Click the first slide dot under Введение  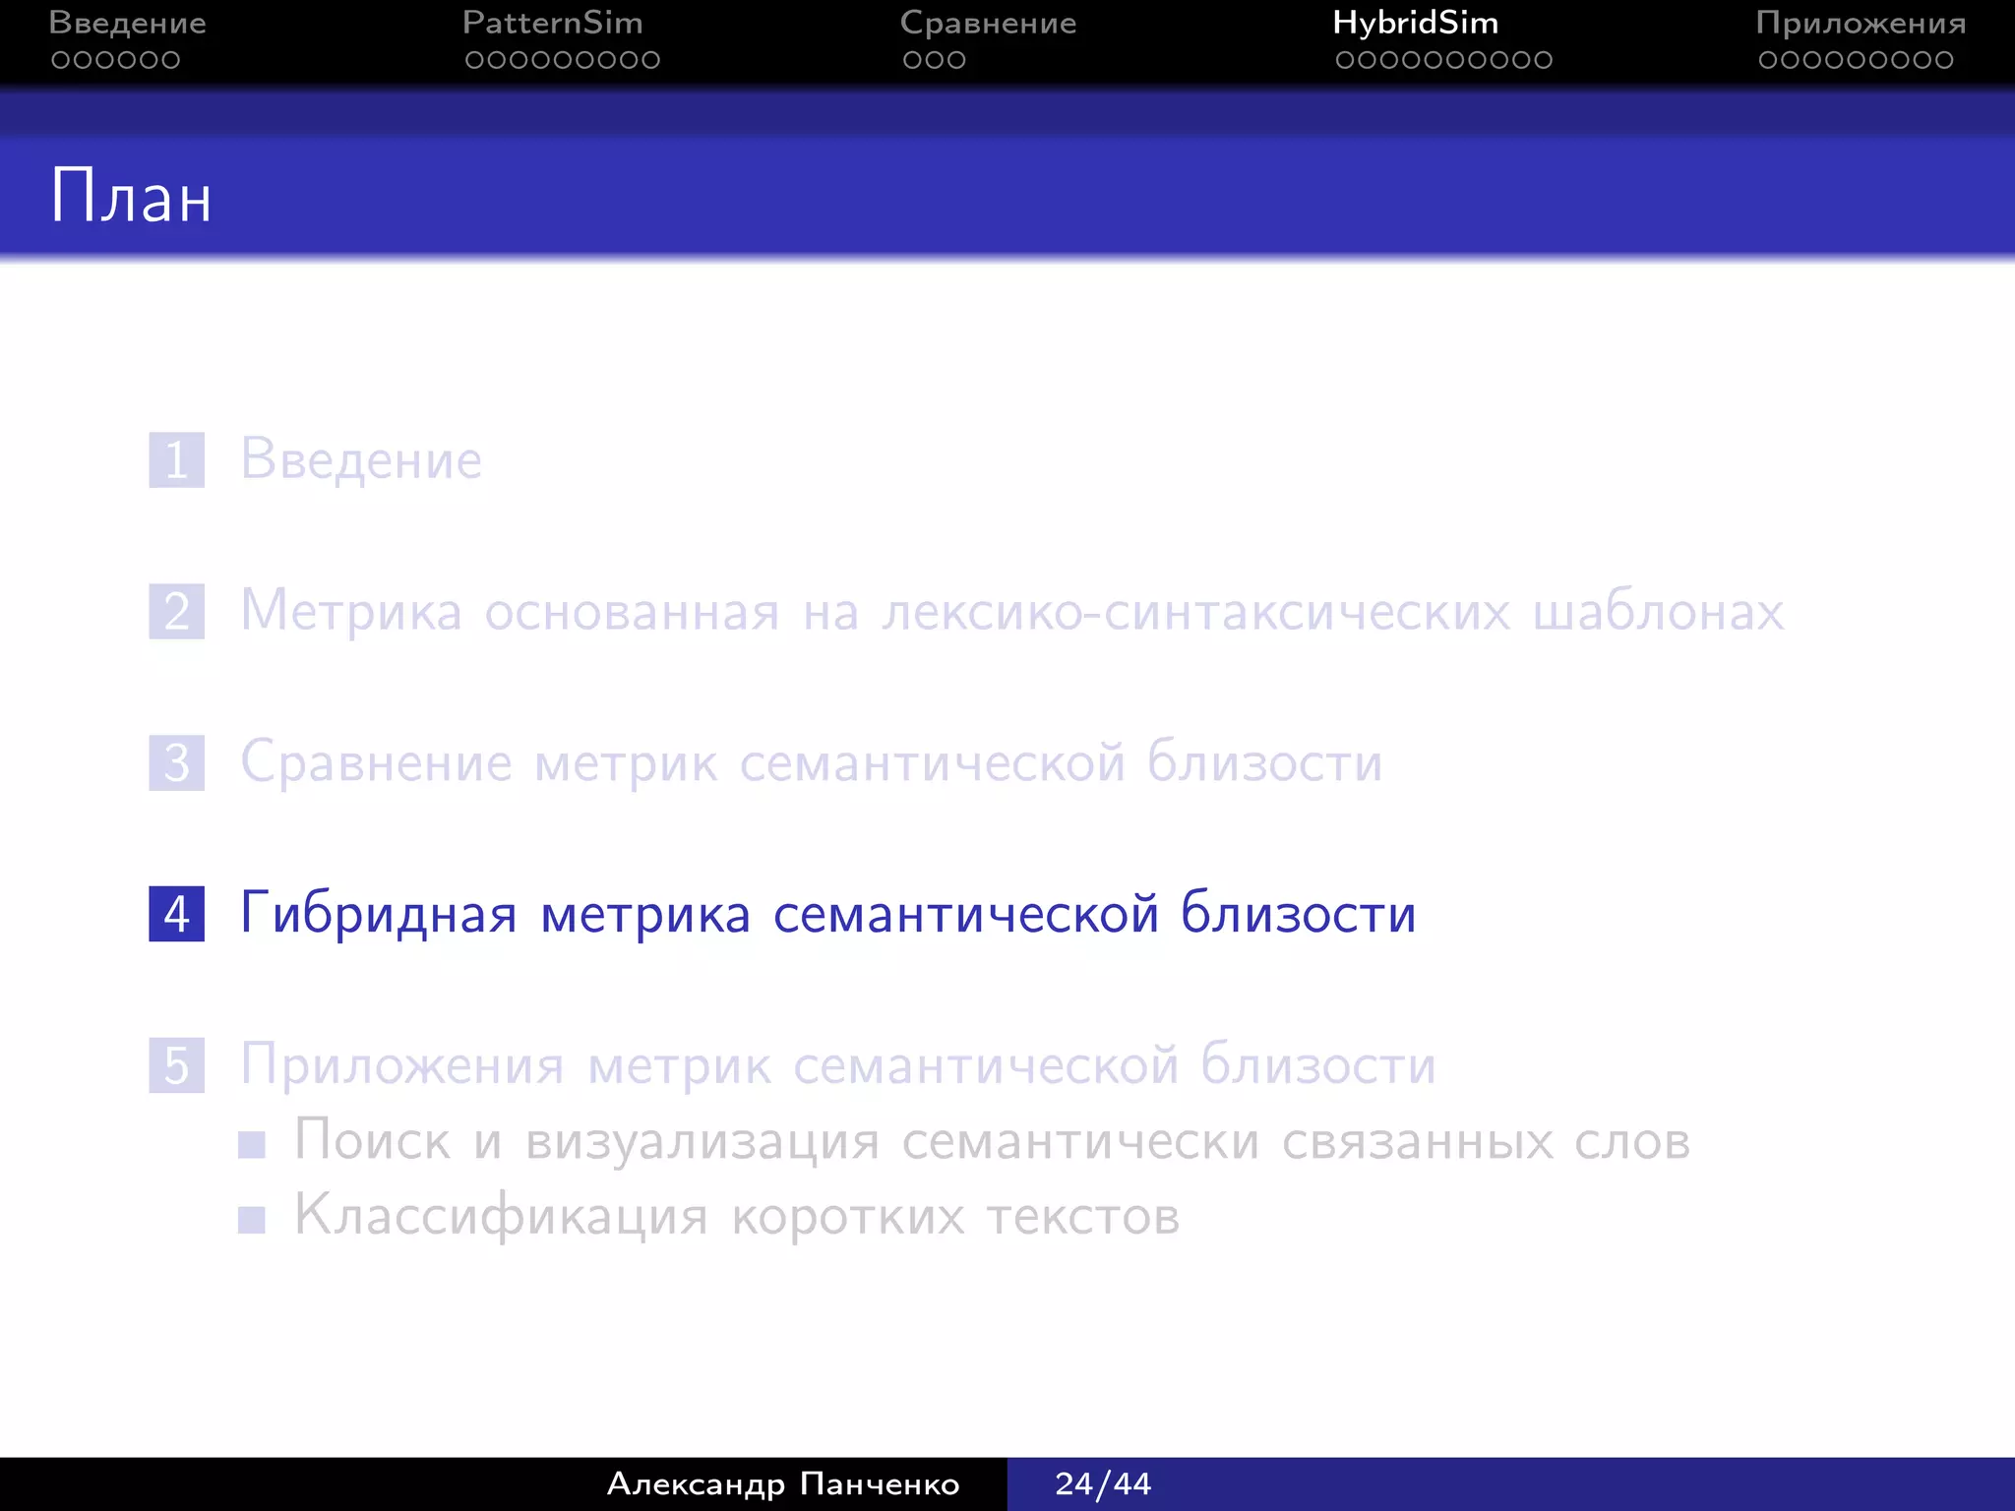(x=60, y=60)
